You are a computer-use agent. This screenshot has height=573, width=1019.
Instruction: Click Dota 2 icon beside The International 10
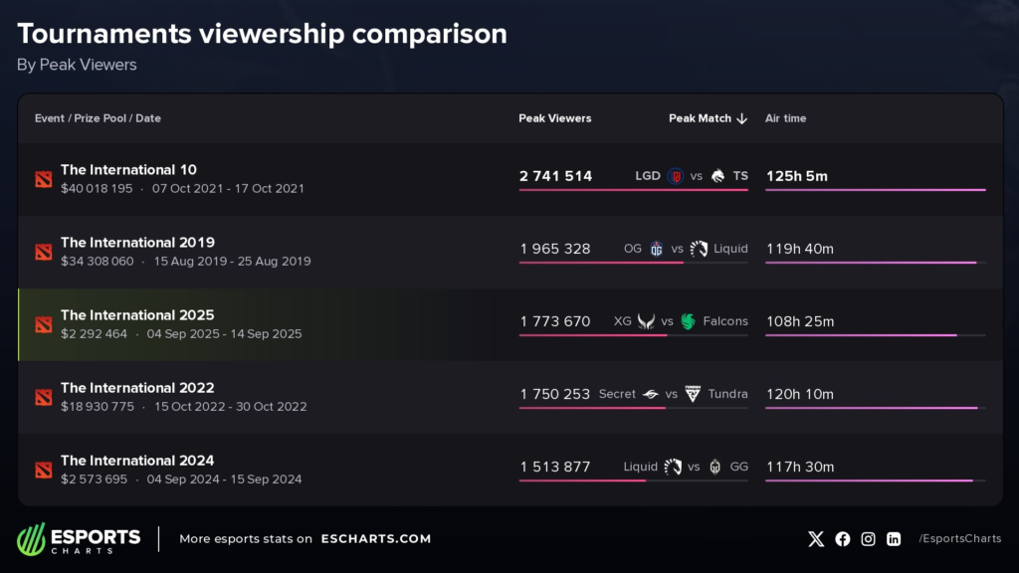tap(42, 178)
